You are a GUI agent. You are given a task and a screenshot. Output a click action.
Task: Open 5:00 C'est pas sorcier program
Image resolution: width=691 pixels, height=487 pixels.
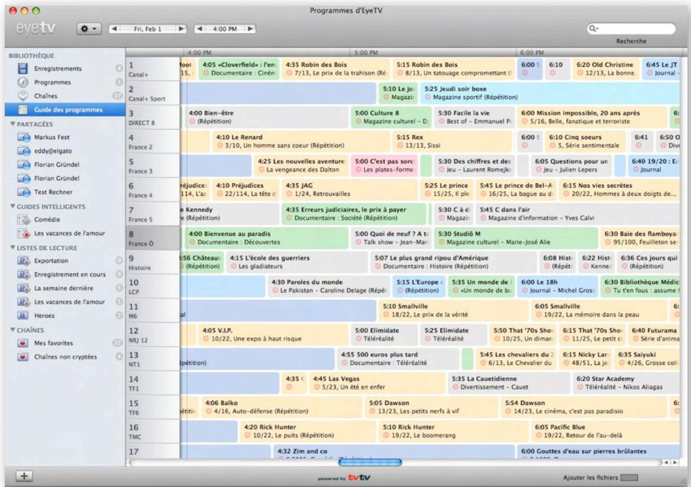tap(384, 166)
